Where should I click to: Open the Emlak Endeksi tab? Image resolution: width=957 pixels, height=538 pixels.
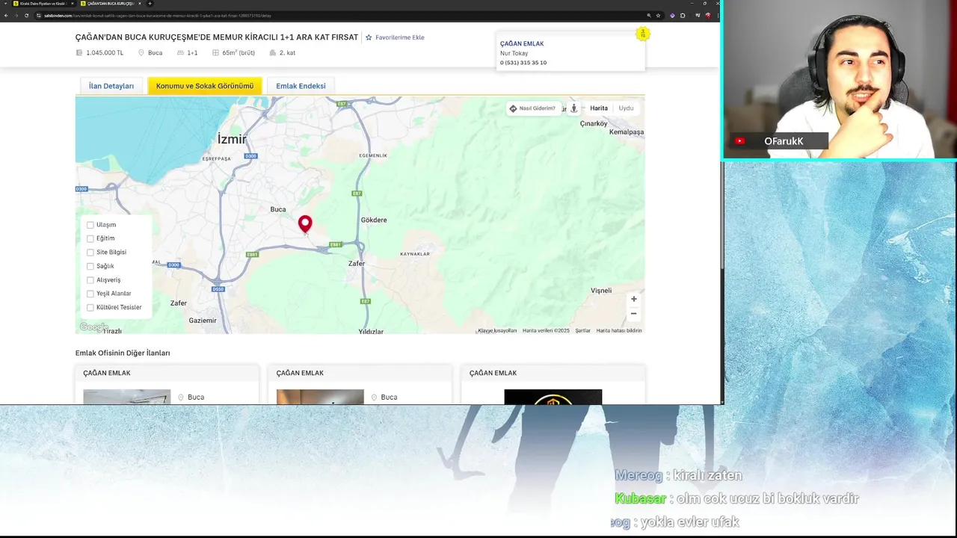point(301,86)
